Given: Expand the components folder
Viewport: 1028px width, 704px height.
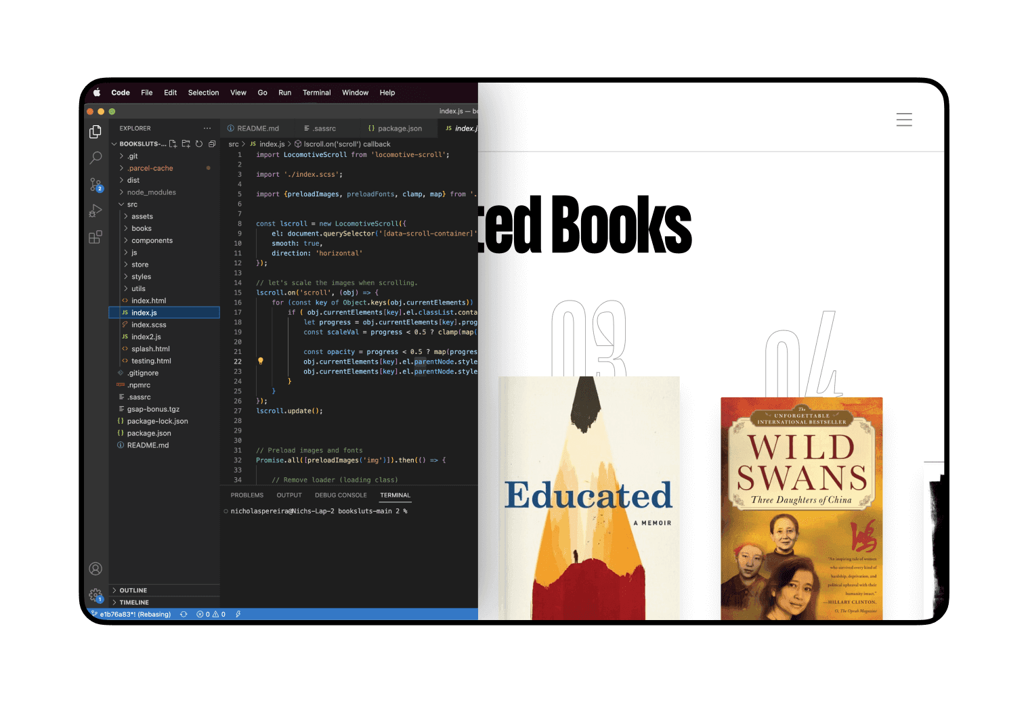Looking at the screenshot, I should (x=164, y=240).
